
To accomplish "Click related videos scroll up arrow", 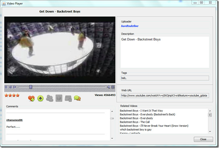I will (210, 111).
